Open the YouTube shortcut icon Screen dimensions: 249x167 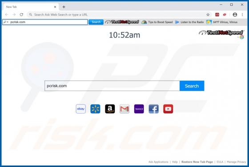168,109
